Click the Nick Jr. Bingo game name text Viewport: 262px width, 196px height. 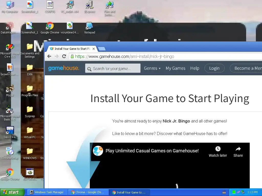(x=176, y=121)
